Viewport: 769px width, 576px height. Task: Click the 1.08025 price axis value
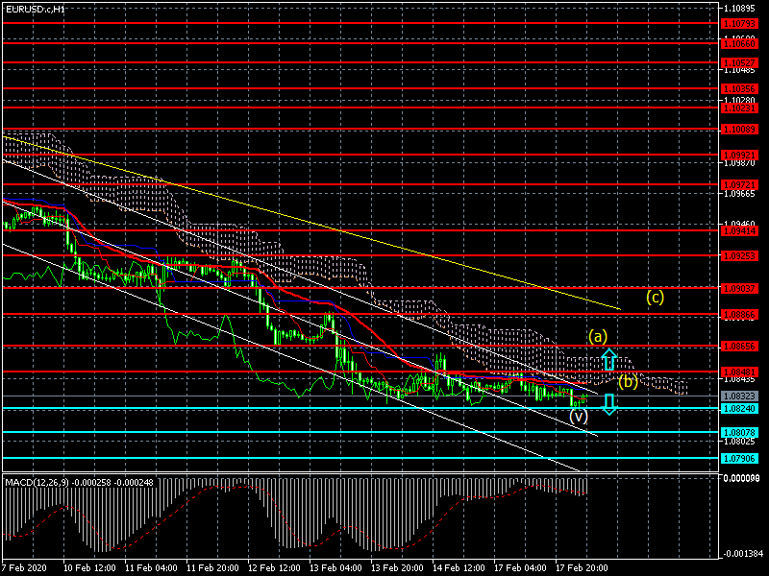click(739, 441)
